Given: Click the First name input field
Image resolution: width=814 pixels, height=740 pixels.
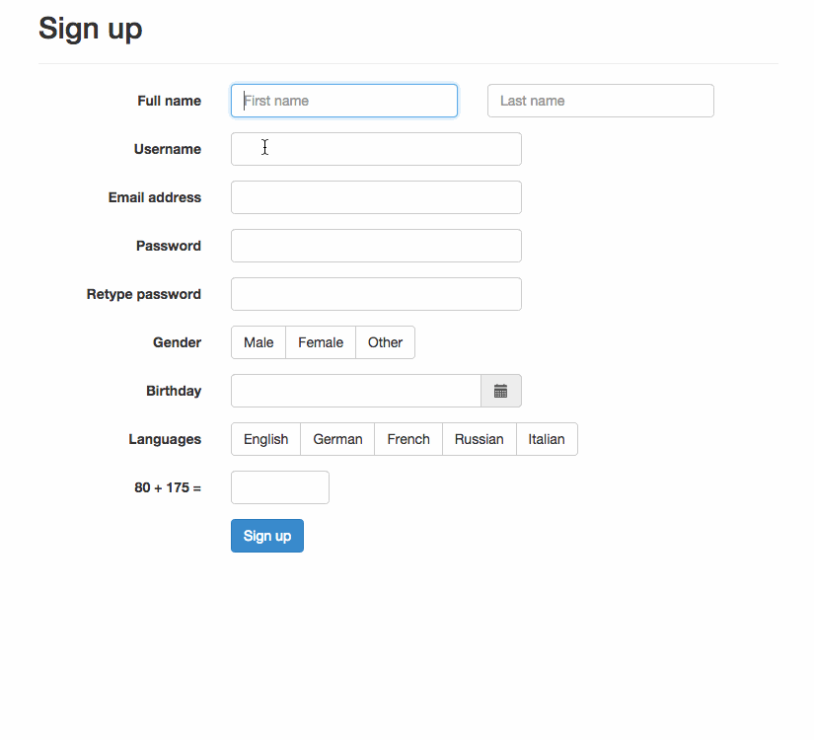Looking at the screenshot, I should tap(343, 101).
